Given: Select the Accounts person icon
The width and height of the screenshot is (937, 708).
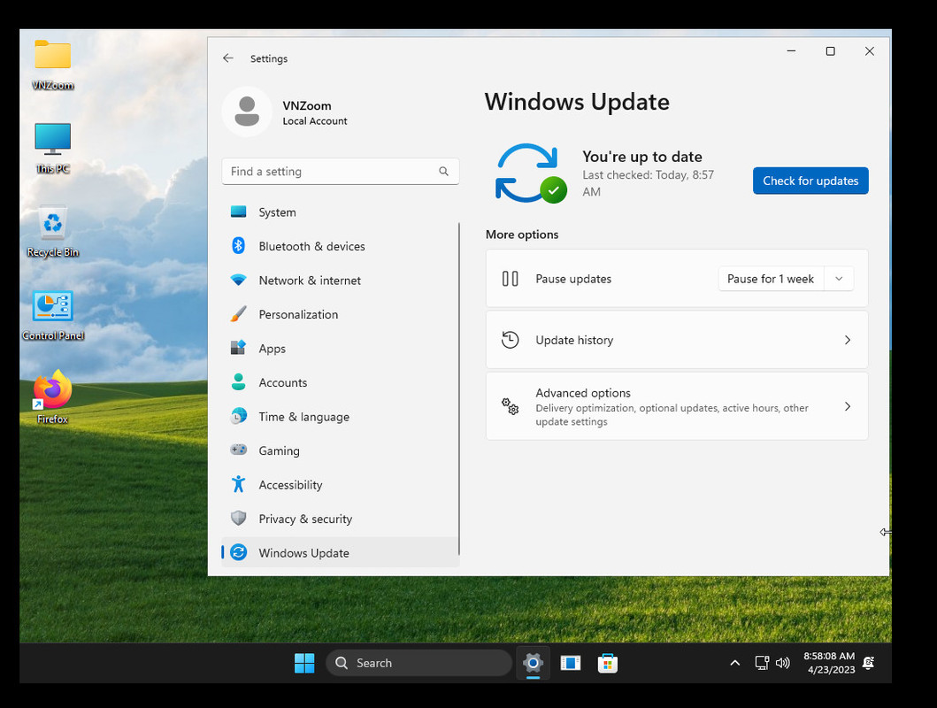Looking at the screenshot, I should click(x=238, y=381).
